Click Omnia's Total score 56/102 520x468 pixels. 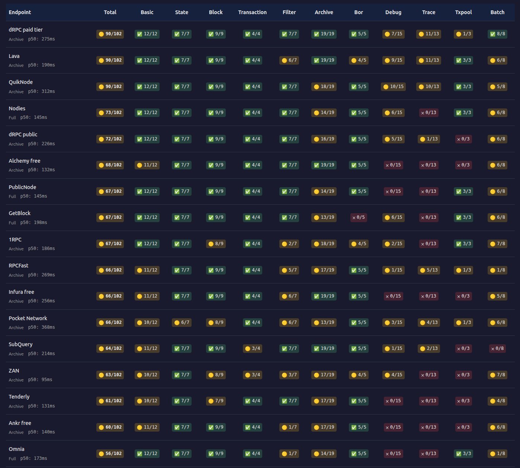point(110,454)
